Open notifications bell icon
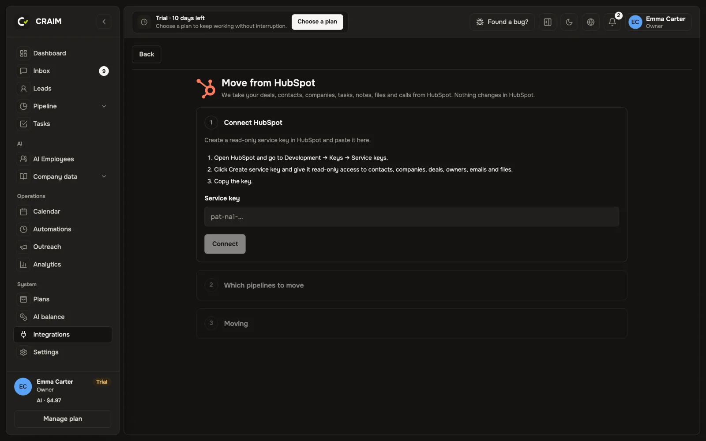The height and width of the screenshot is (441, 706). (612, 22)
